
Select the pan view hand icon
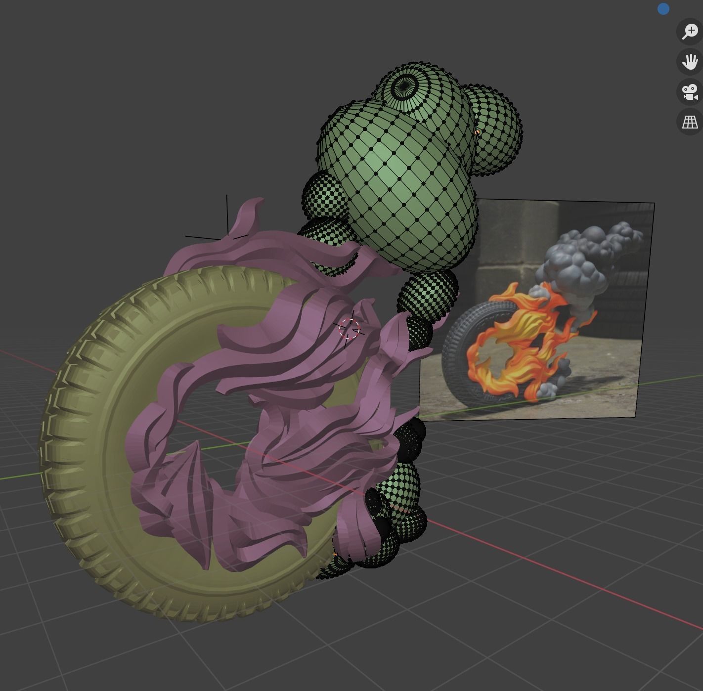click(690, 62)
